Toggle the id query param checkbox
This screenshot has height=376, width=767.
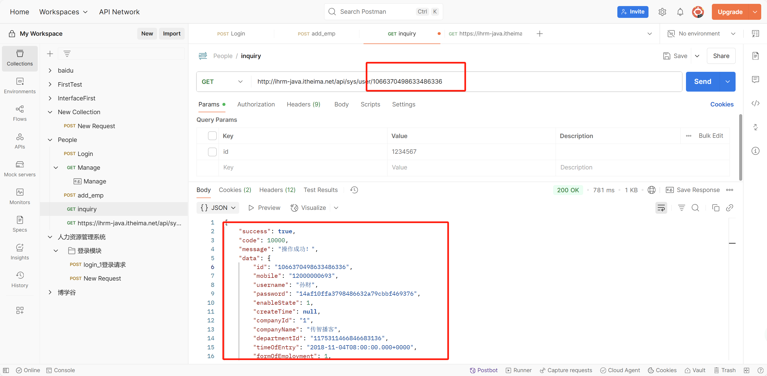(212, 152)
